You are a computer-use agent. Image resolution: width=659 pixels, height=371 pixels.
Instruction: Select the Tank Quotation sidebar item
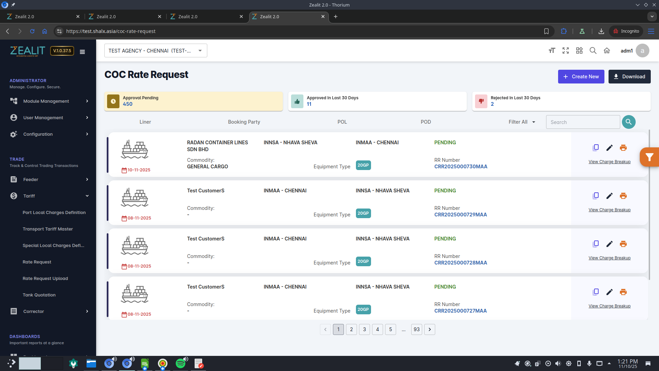coord(39,295)
